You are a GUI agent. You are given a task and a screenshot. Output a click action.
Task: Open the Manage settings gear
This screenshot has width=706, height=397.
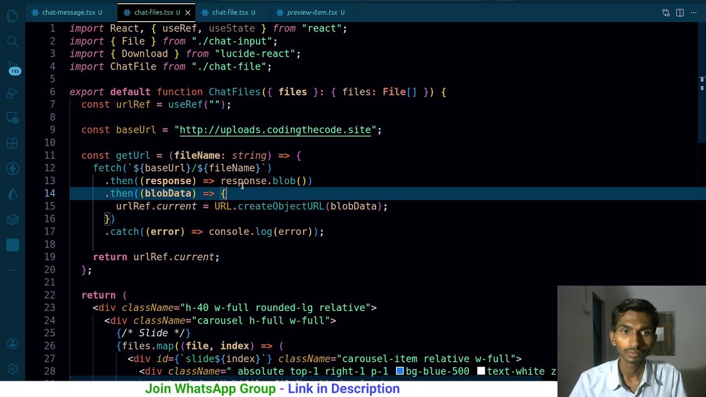point(12,369)
